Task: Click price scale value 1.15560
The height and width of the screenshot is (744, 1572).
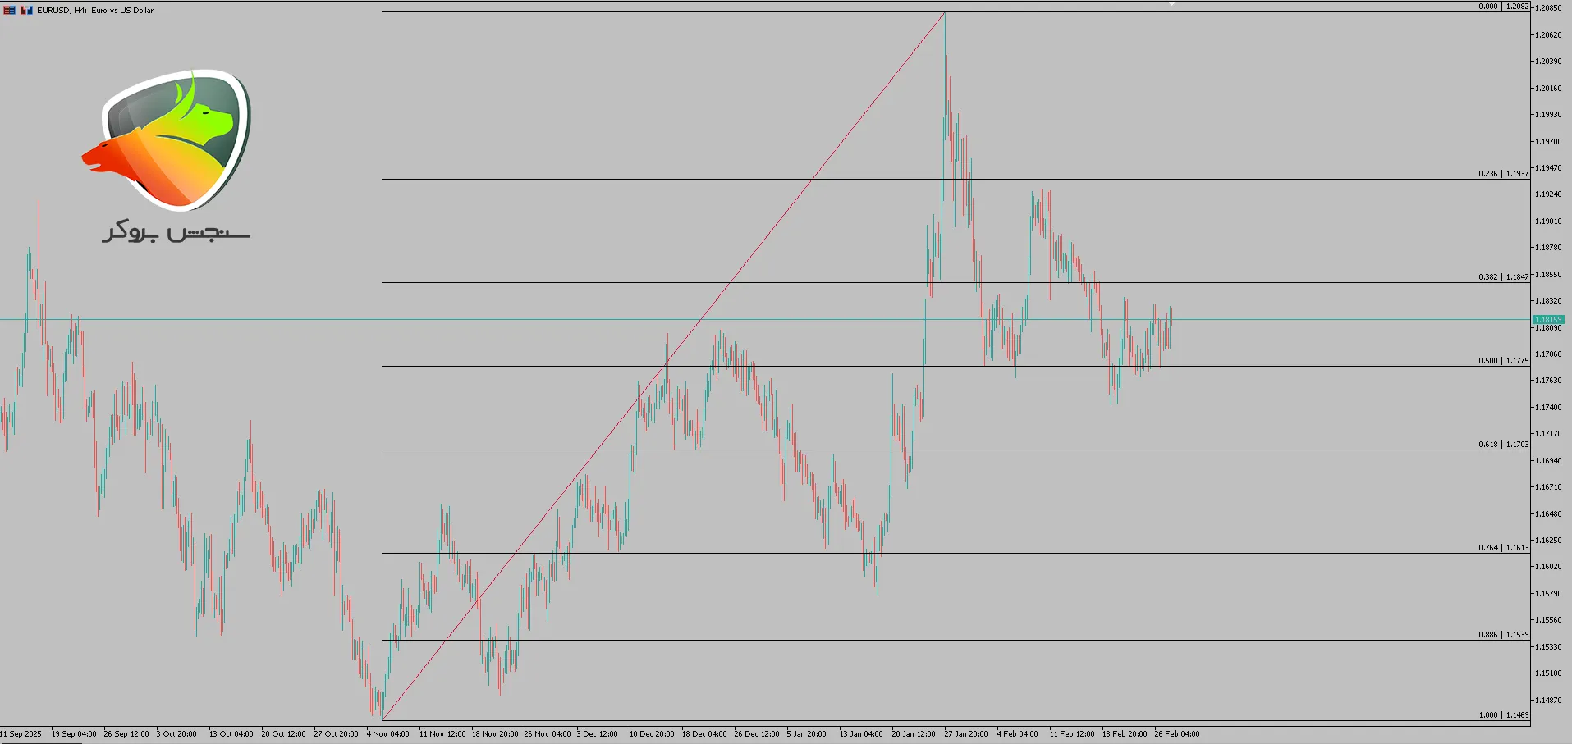Action: pyautogui.click(x=1548, y=620)
